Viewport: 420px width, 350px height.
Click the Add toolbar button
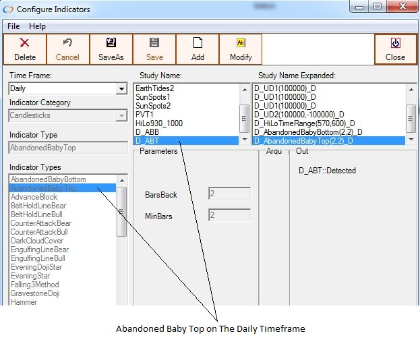click(198, 49)
